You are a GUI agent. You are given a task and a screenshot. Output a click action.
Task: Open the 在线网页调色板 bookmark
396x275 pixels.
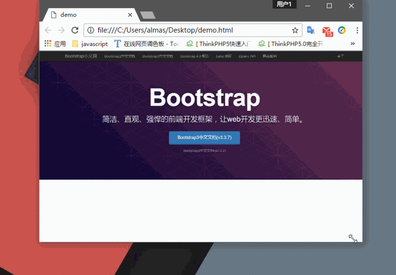(147, 44)
